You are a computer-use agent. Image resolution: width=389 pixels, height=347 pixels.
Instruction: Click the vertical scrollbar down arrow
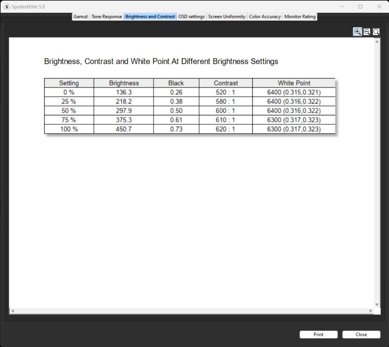(x=377, y=305)
